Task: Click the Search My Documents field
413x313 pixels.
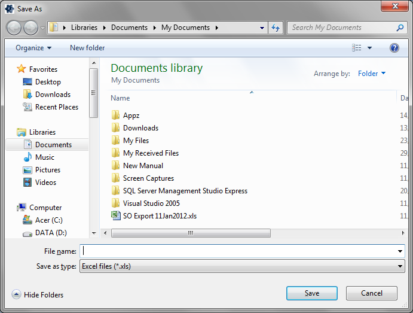Action: click(x=341, y=28)
